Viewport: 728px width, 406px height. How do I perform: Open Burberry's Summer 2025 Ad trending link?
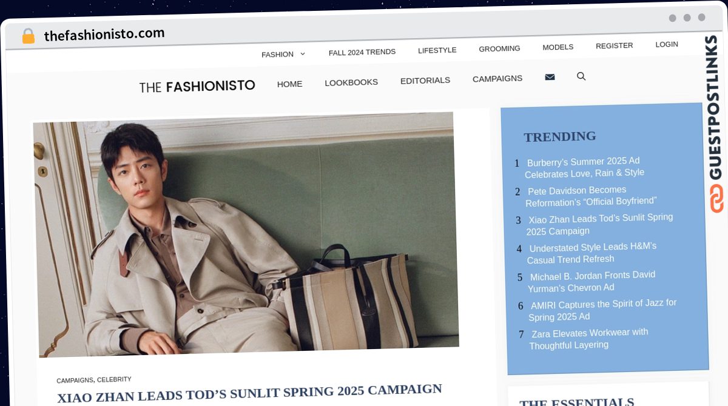(584, 167)
